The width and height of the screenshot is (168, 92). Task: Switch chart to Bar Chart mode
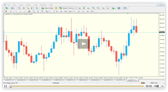[x=80, y=8]
